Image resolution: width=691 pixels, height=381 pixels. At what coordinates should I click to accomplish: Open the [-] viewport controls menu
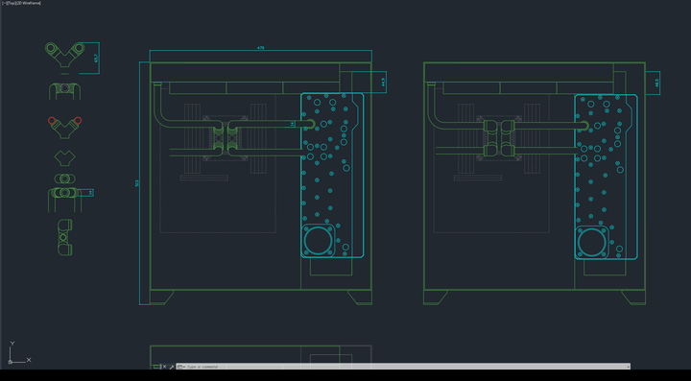pos(4,3)
